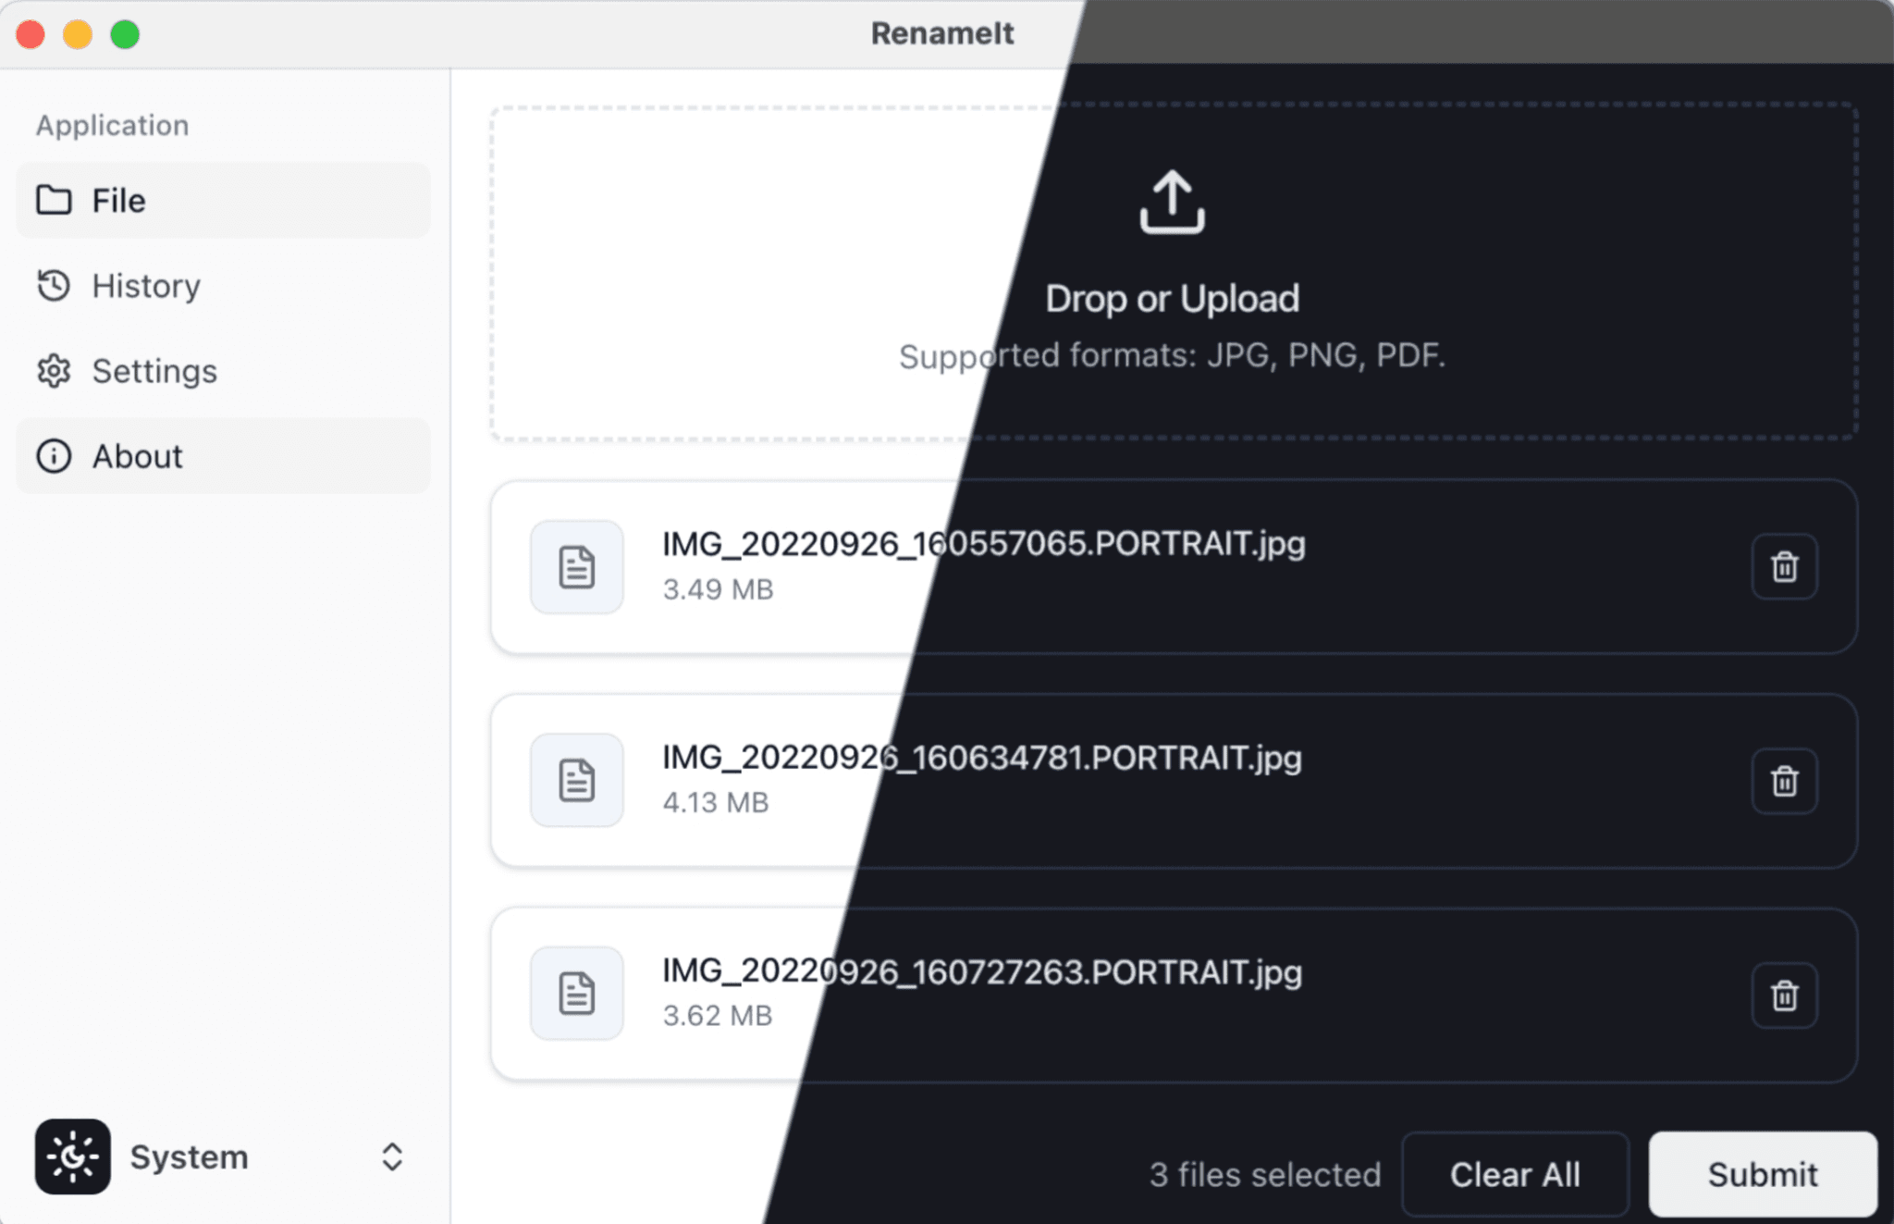
Task: Open the File section in sidebar
Action: [223, 200]
